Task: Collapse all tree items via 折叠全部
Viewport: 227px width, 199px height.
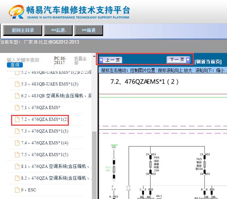Action: (x=80, y=61)
